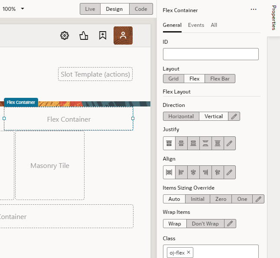Select the selected Flex Container on canvas
Image resolution: width=280 pixels, height=258 pixels.
click(x=69, y=119)
